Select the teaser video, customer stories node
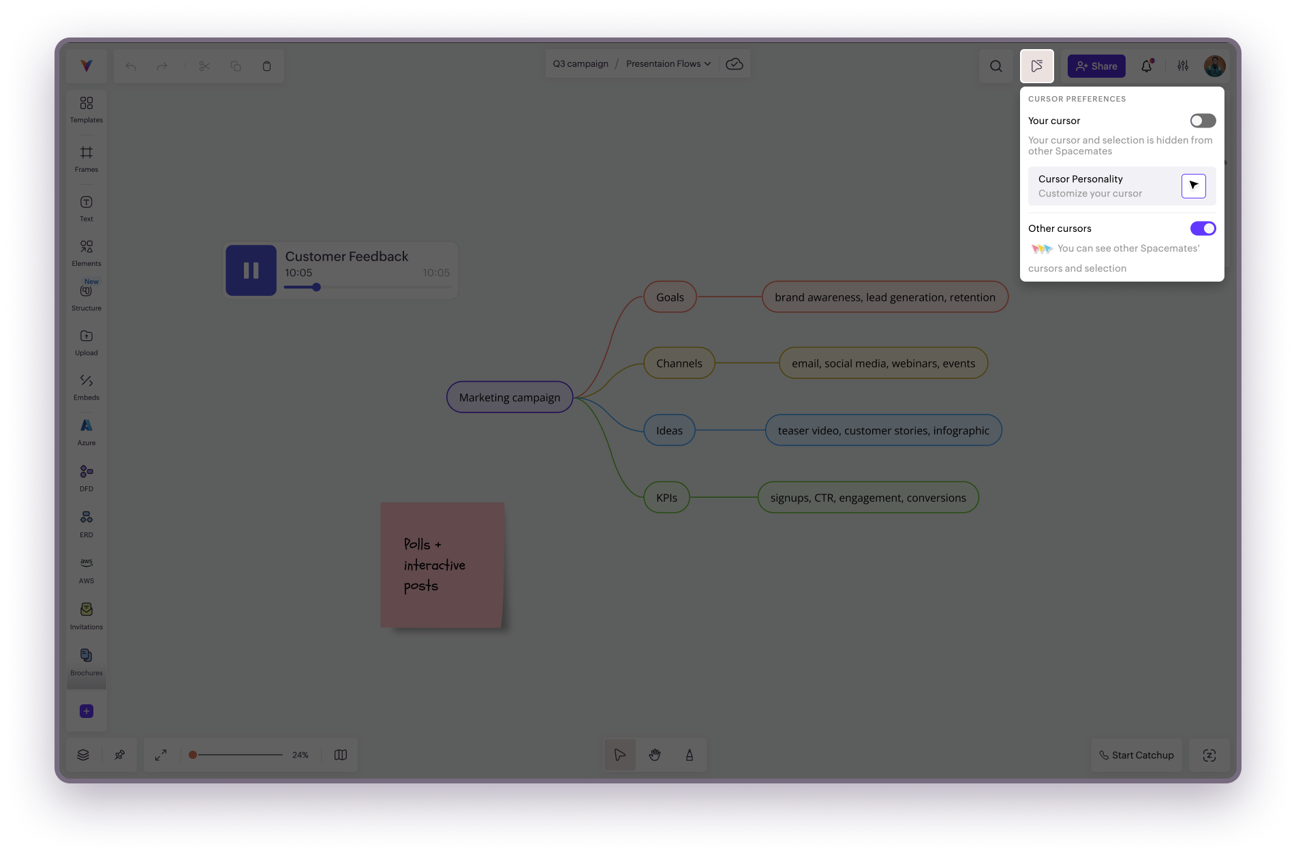Viewport: 1296px width, 855px height. (883, 430)
